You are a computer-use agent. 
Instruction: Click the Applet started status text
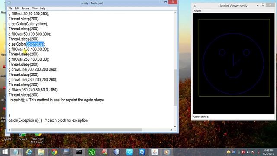click(x=201, y=117)
